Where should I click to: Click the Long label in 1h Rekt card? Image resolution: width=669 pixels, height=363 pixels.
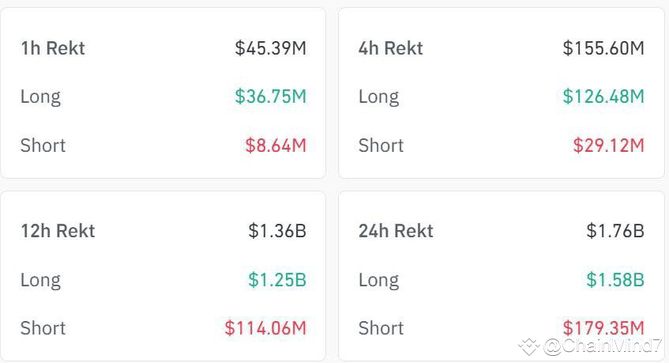pos(40,96)
